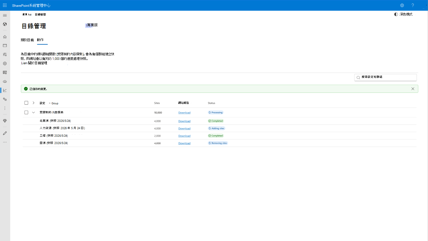The image size is (428, 241).
Task: Toggle 深色模式 dark mode
Action: (403, 14)
